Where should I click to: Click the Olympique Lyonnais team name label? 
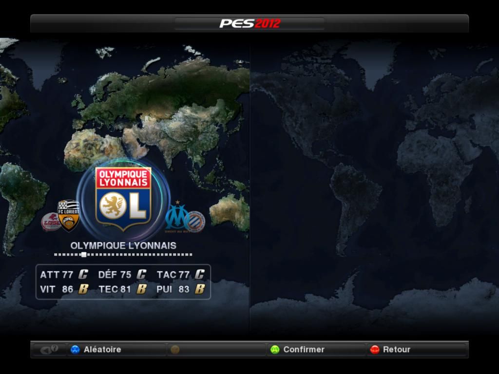pyautogui.click(x=123, y=245)
